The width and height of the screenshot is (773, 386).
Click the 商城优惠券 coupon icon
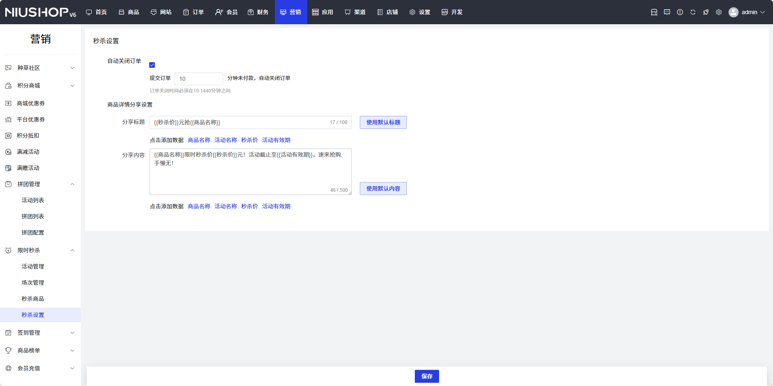pos(8,103)
